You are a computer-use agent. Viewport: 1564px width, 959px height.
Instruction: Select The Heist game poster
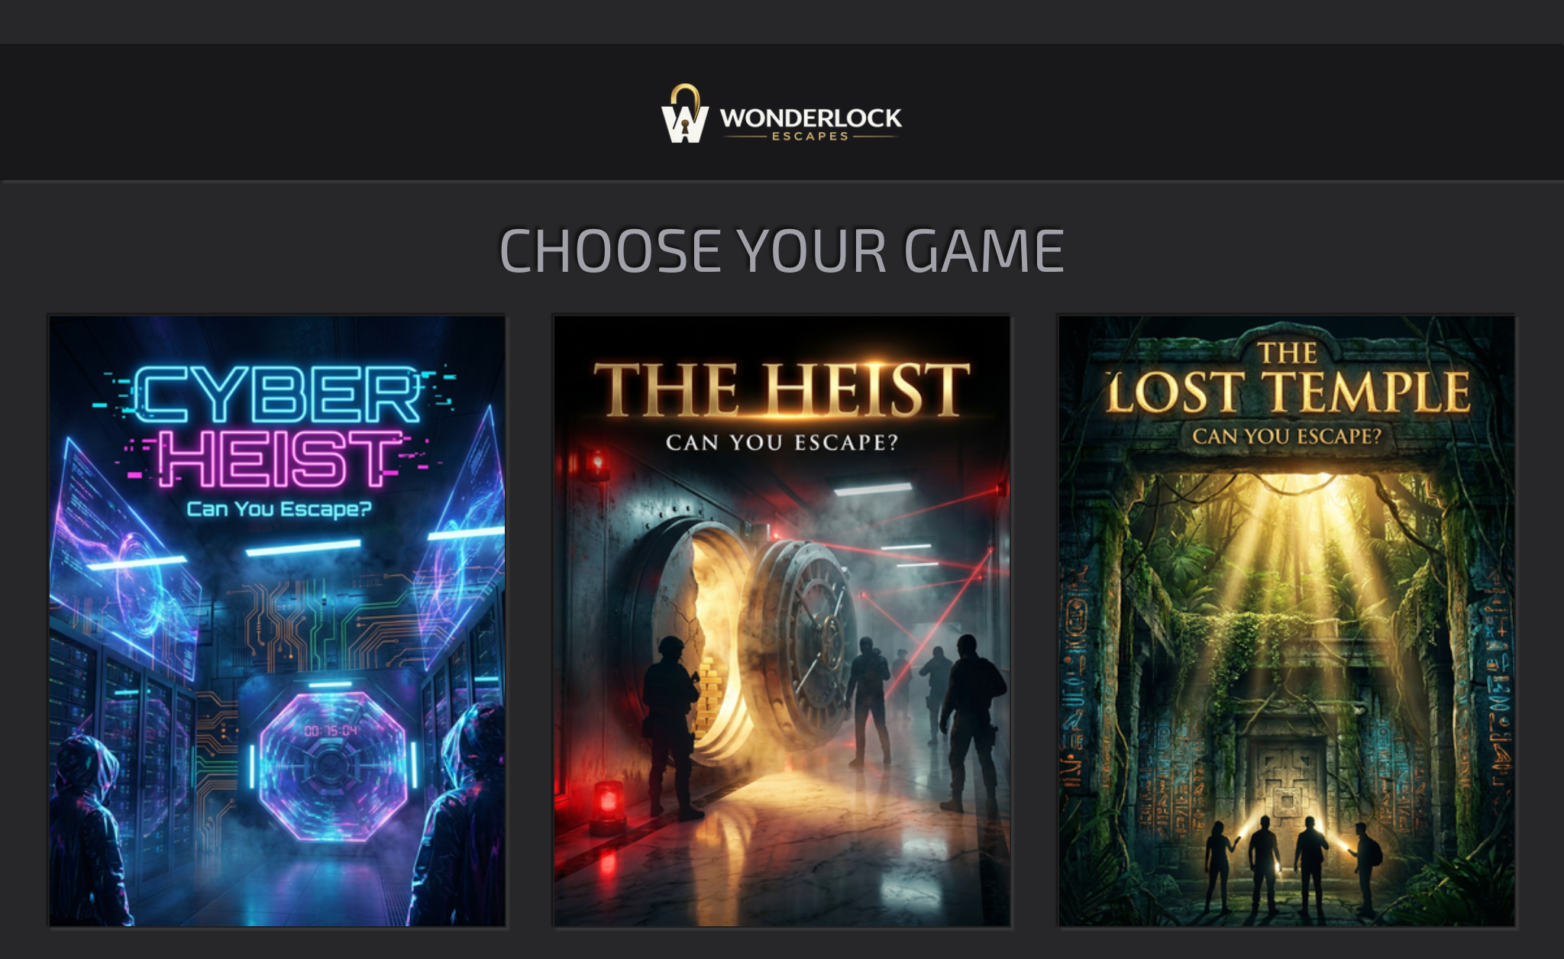782,621
